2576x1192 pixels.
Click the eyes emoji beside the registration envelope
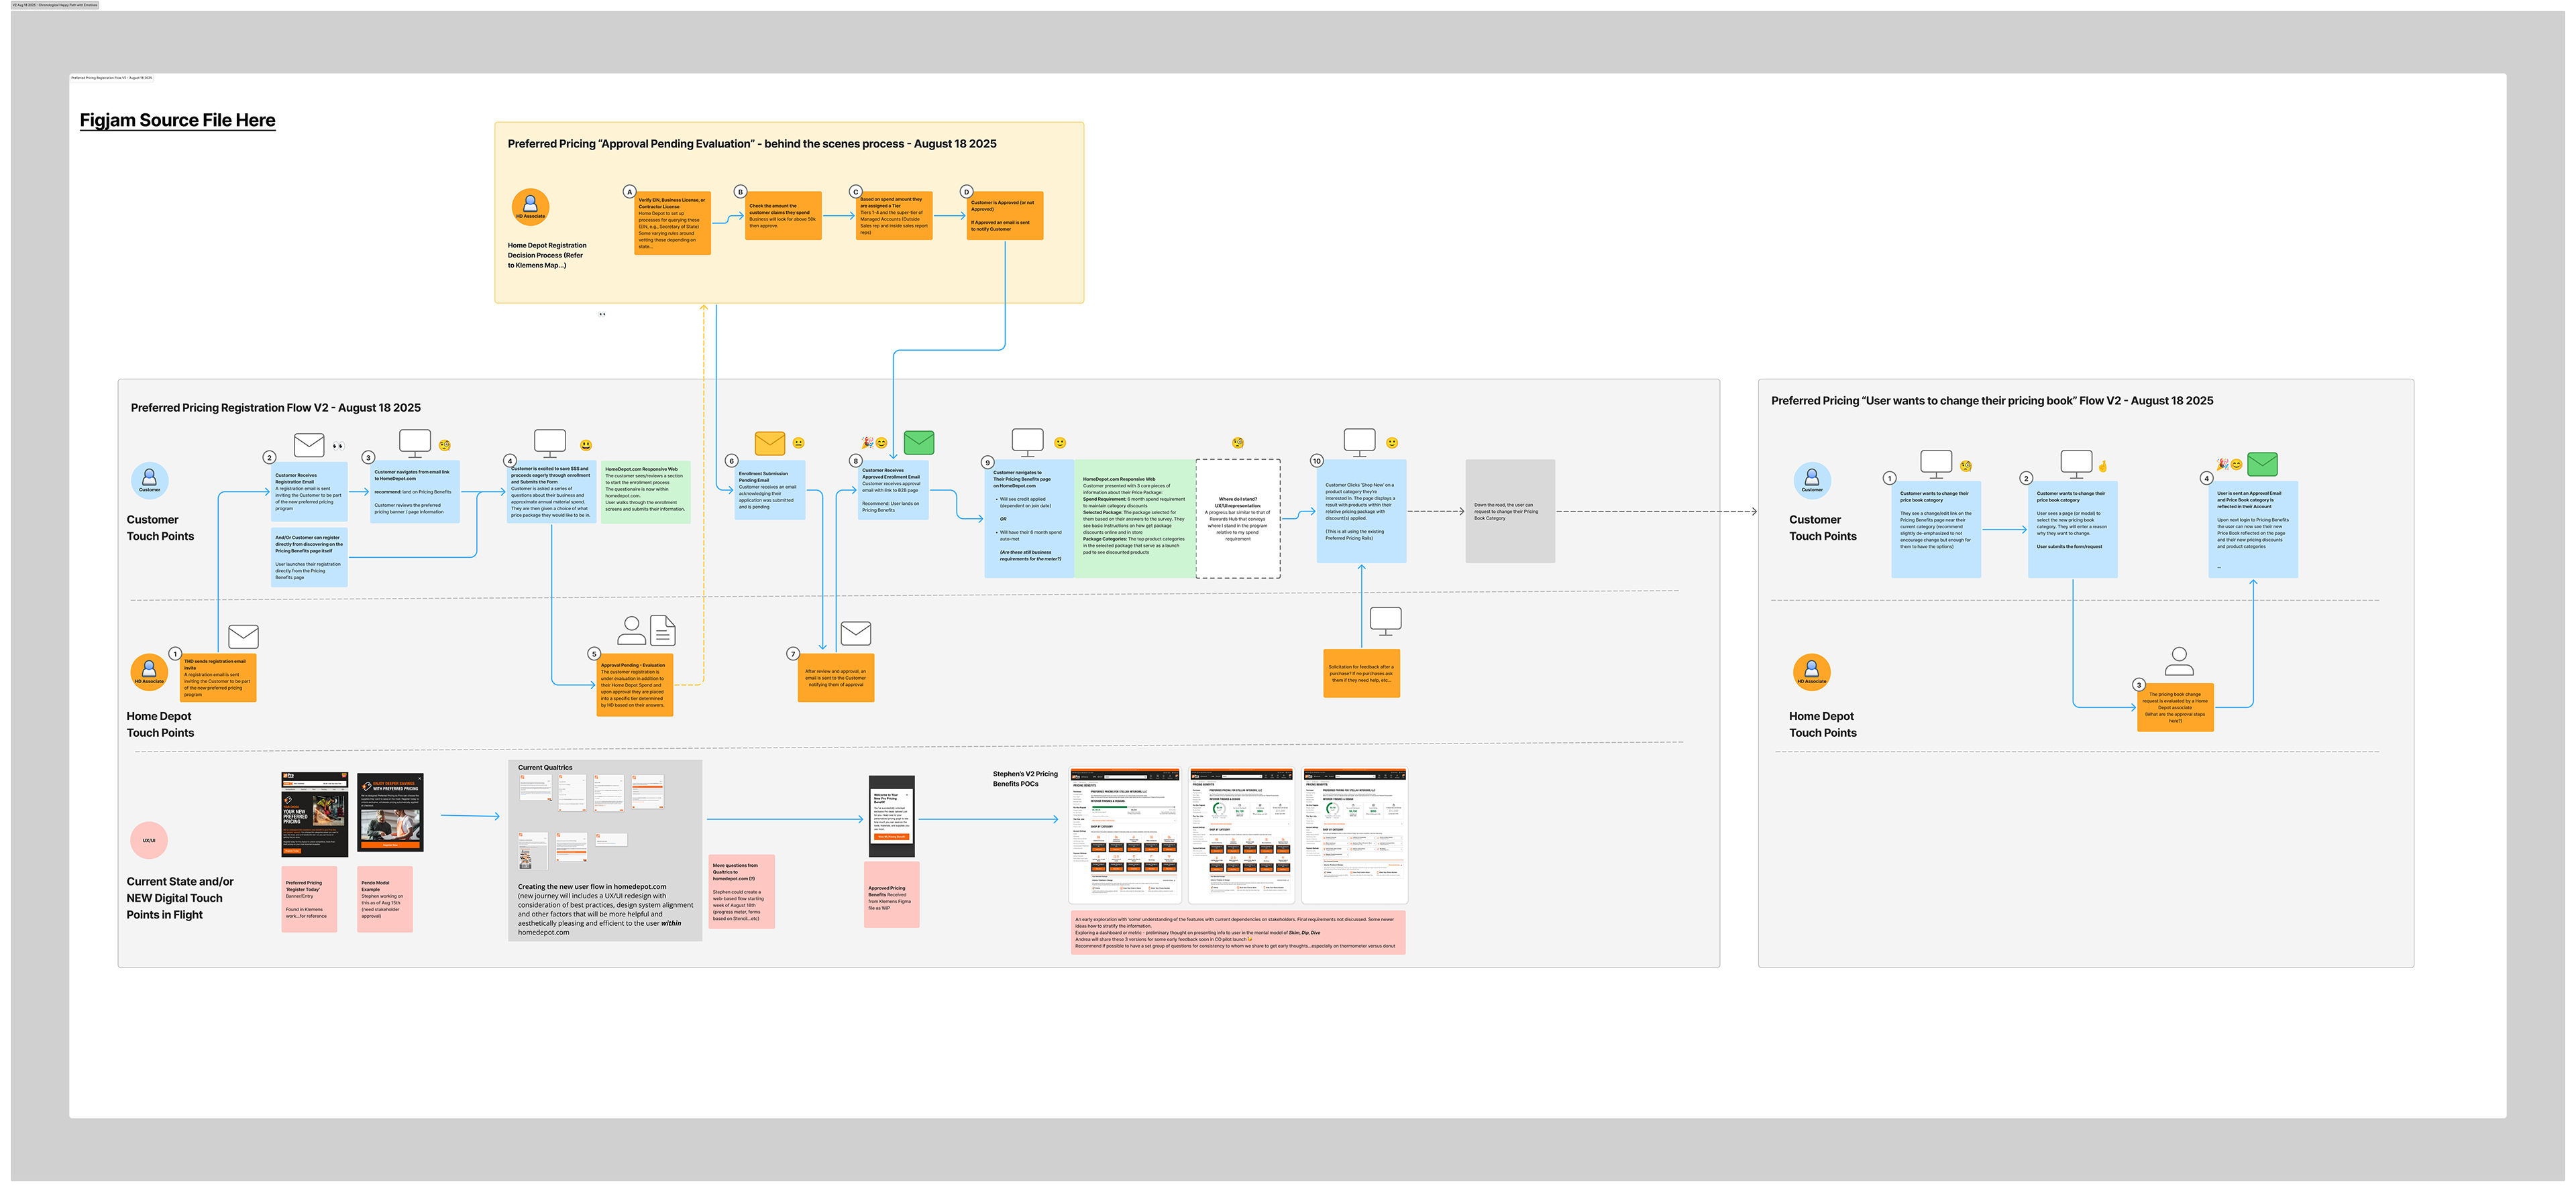pos(338,446)
